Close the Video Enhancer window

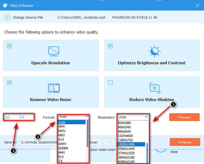[x=197, y=5]
